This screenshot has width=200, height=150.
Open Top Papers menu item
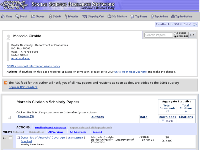coord(141,17)
